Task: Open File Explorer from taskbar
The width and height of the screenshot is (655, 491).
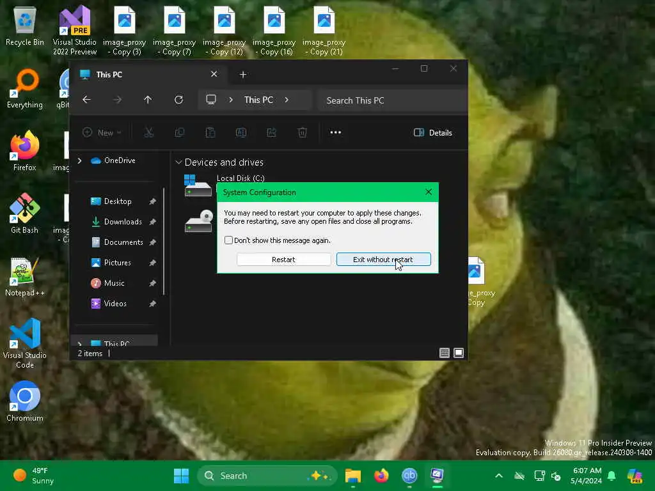Action: point(353,476)
